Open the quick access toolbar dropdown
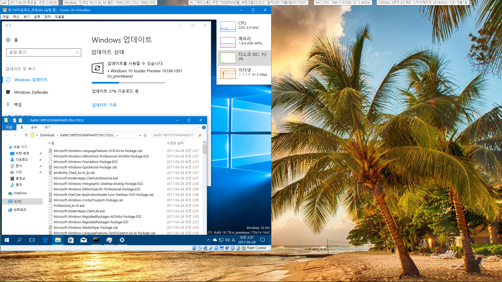Screen dimensions: 502x282 click(x=25, y=120)
